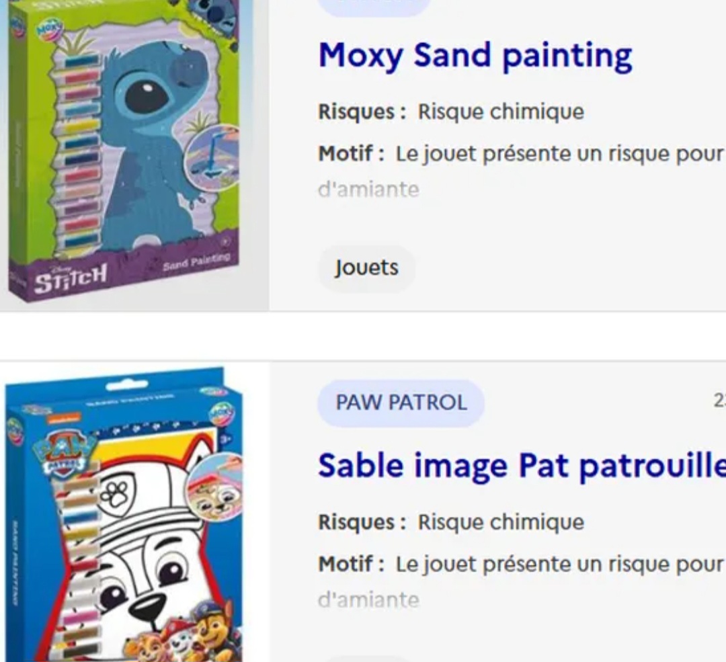This screenshot has height=662, width=726.
Task: Select the "Jouets" category tag
Action: click(366, 267)
